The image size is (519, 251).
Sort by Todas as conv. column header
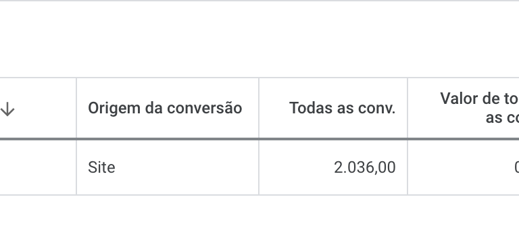[x=342, y=108]
